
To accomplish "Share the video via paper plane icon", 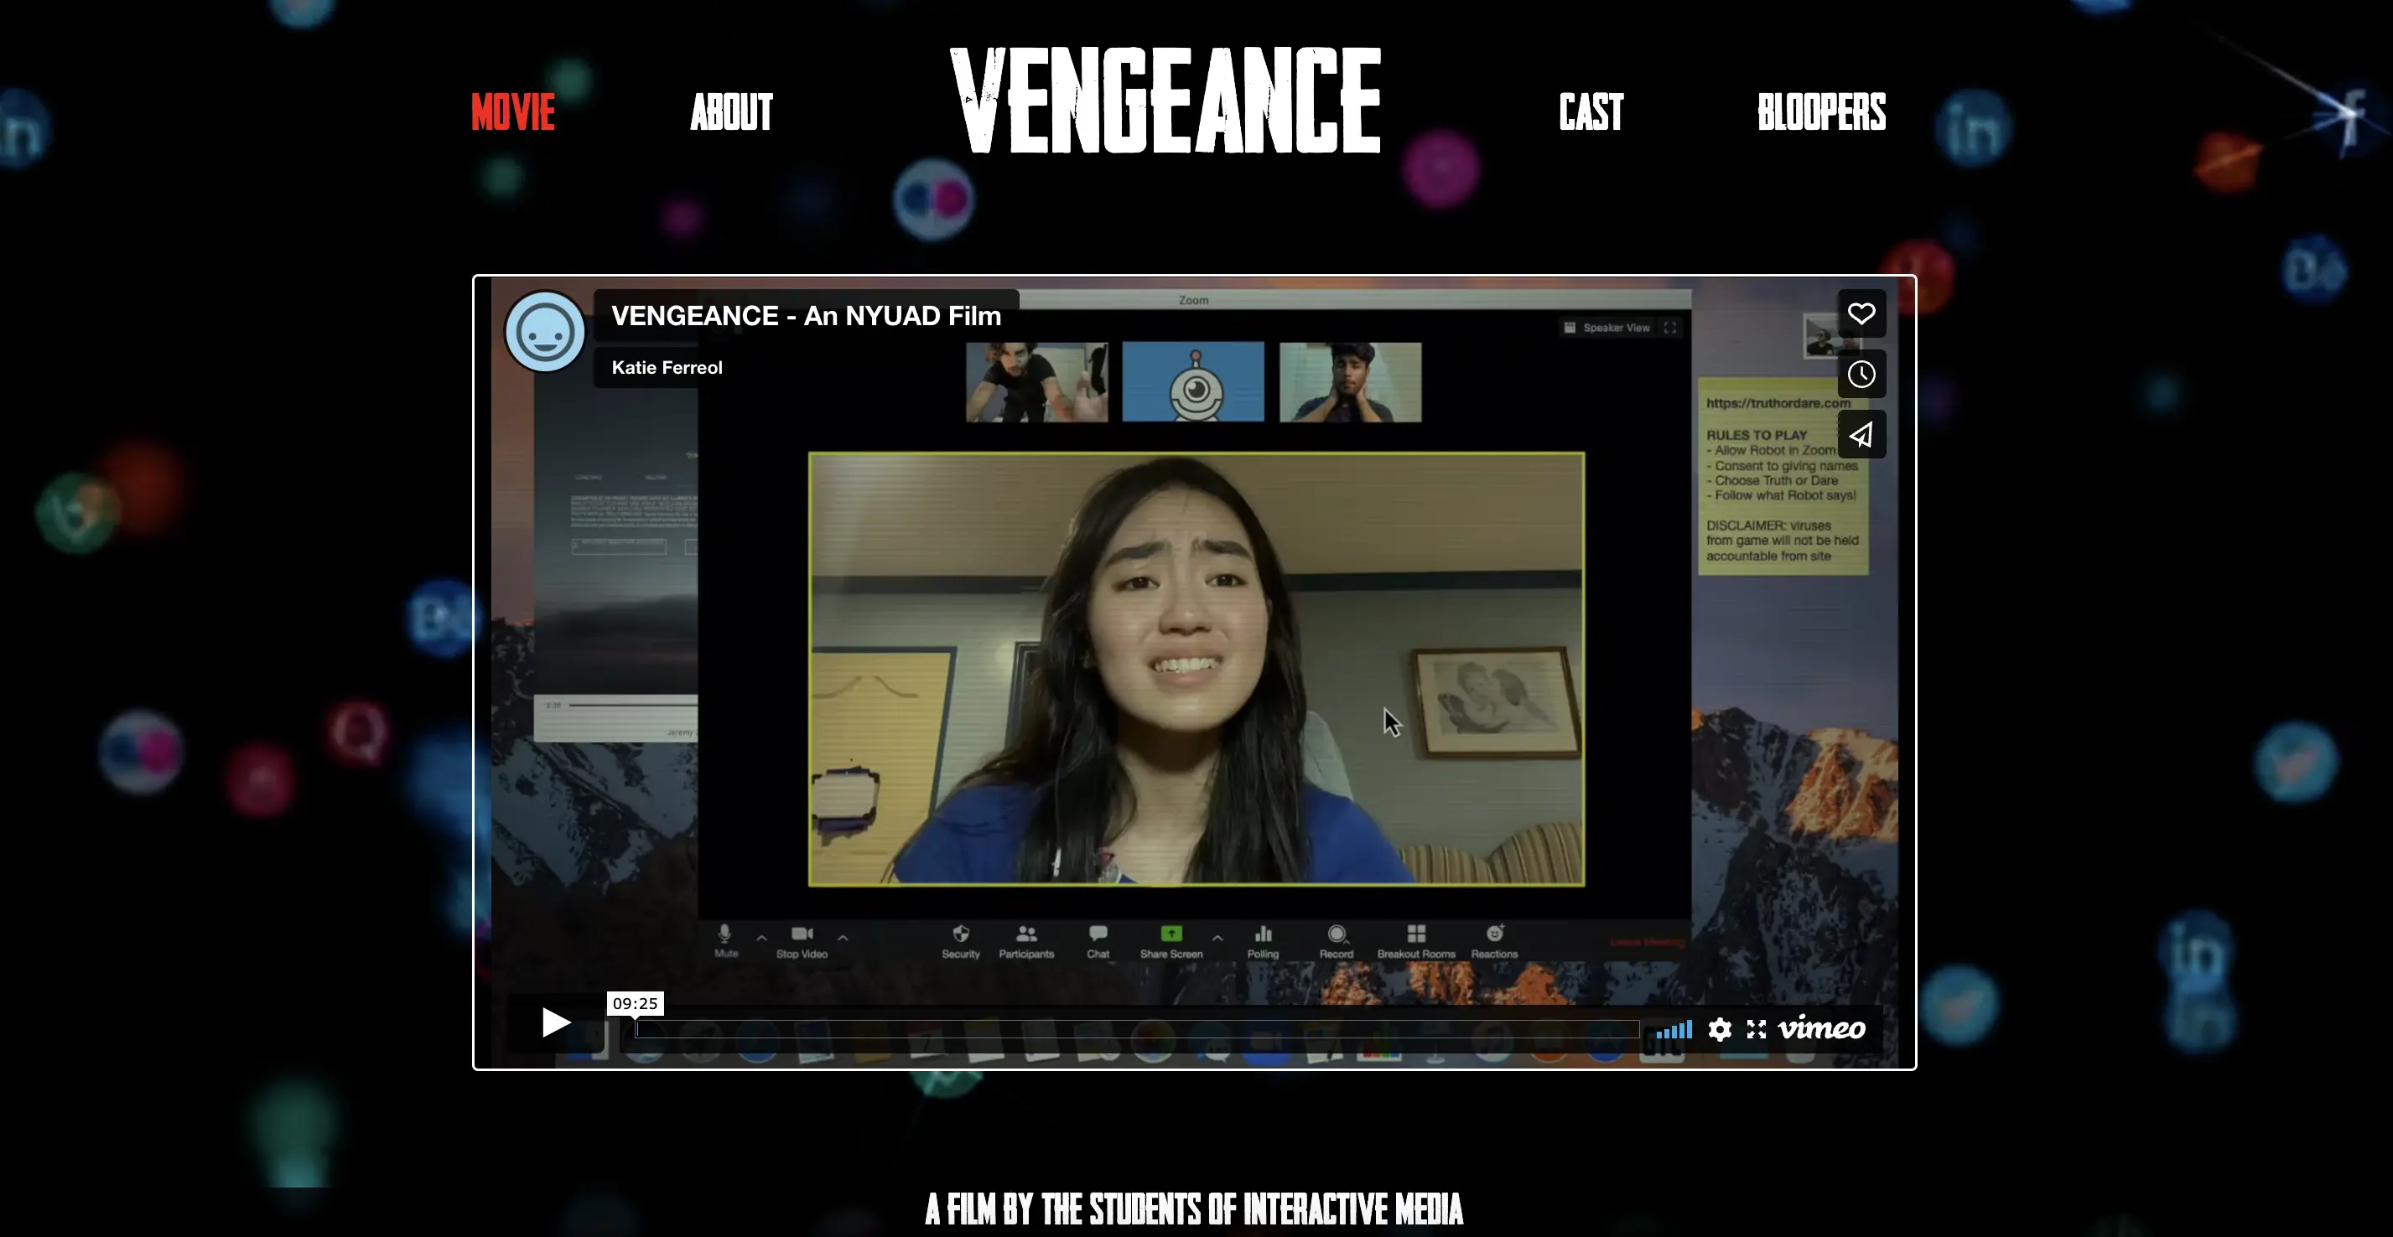I will click(x=1861, y=435).
